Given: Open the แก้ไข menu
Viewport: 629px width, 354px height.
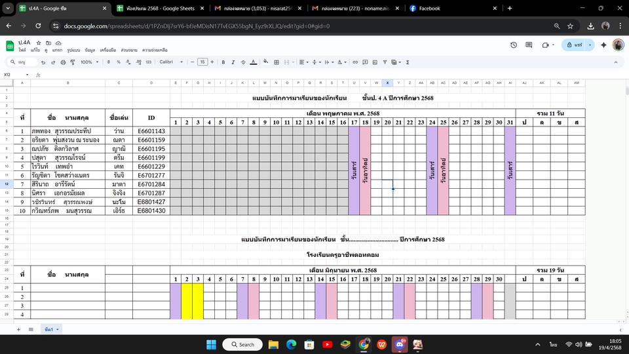Looking at the screenshot, I should tap(35, 50).
